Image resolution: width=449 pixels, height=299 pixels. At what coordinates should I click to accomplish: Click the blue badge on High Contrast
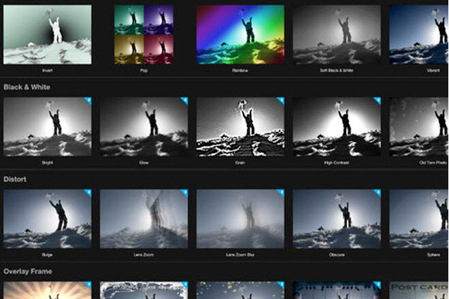click(x=378, y=100)
